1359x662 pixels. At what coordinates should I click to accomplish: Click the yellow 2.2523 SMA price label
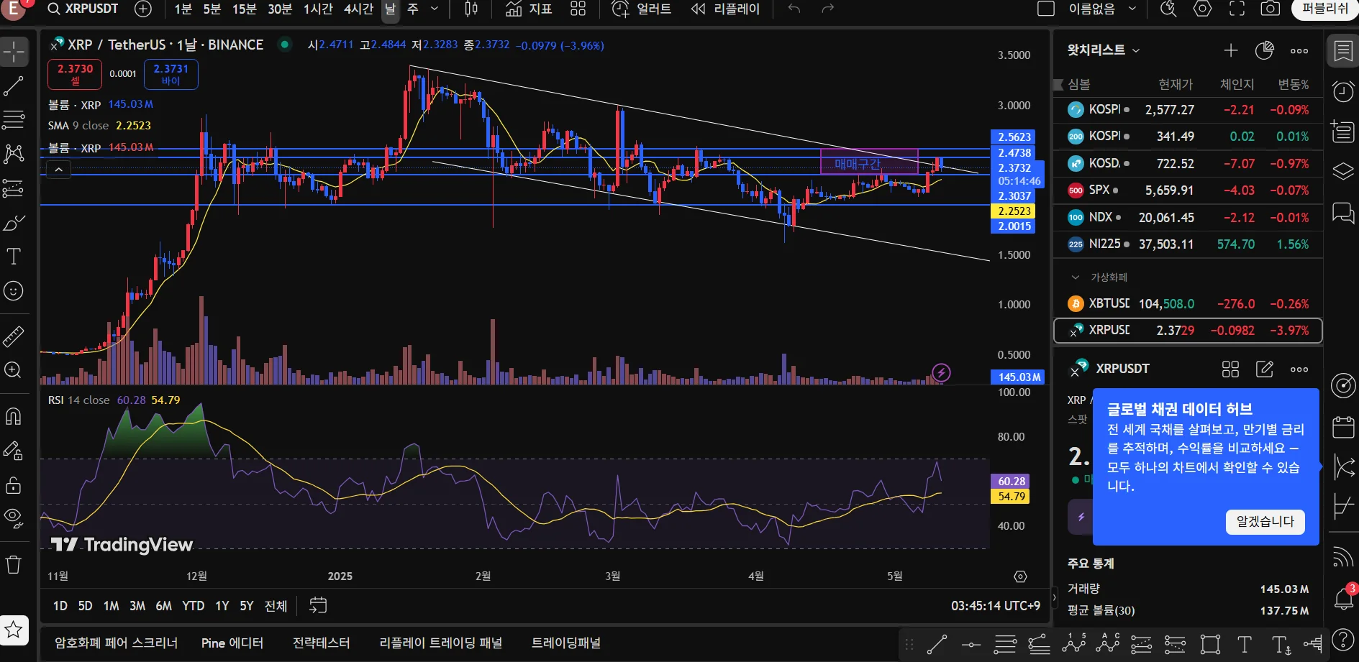tap(1014, 211)
